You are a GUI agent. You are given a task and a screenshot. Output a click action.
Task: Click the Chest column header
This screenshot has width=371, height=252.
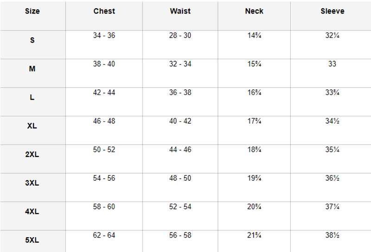point(104,11)
